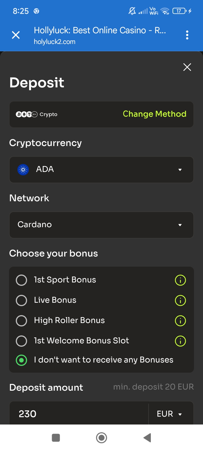Expand the ADA cryptocurrency dropdown
203x451 pixels.
(x=101, y=170)
